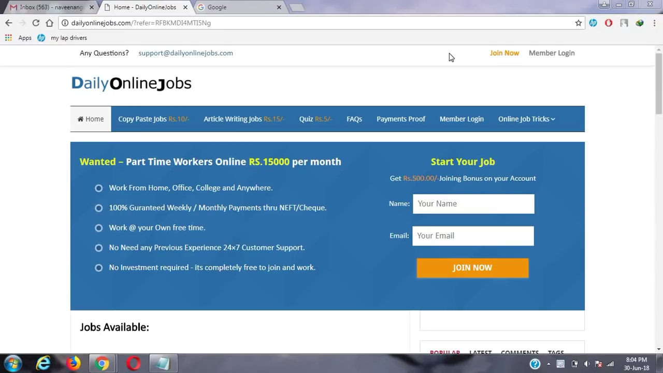This screenshot has height=373, width=663.
Task: Open network signal tray icon
Action: tap(610, 364)
